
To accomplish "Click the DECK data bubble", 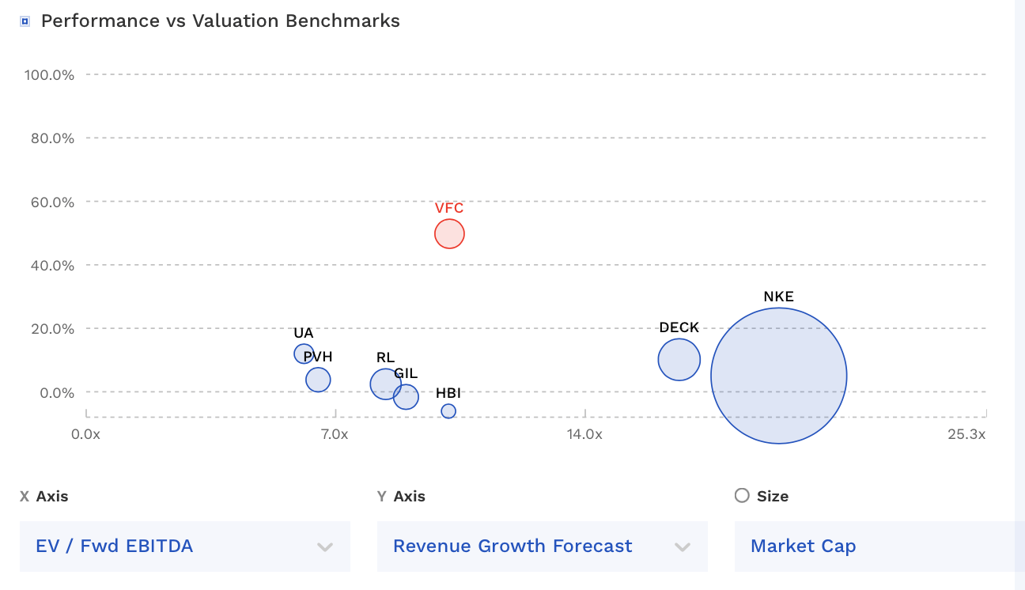I will 679,360.
